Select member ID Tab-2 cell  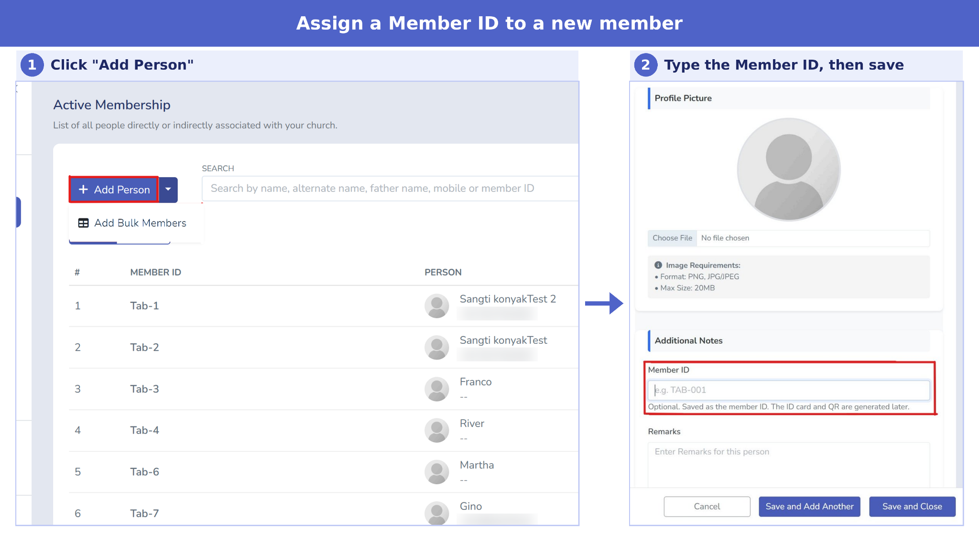coord(144,347)
